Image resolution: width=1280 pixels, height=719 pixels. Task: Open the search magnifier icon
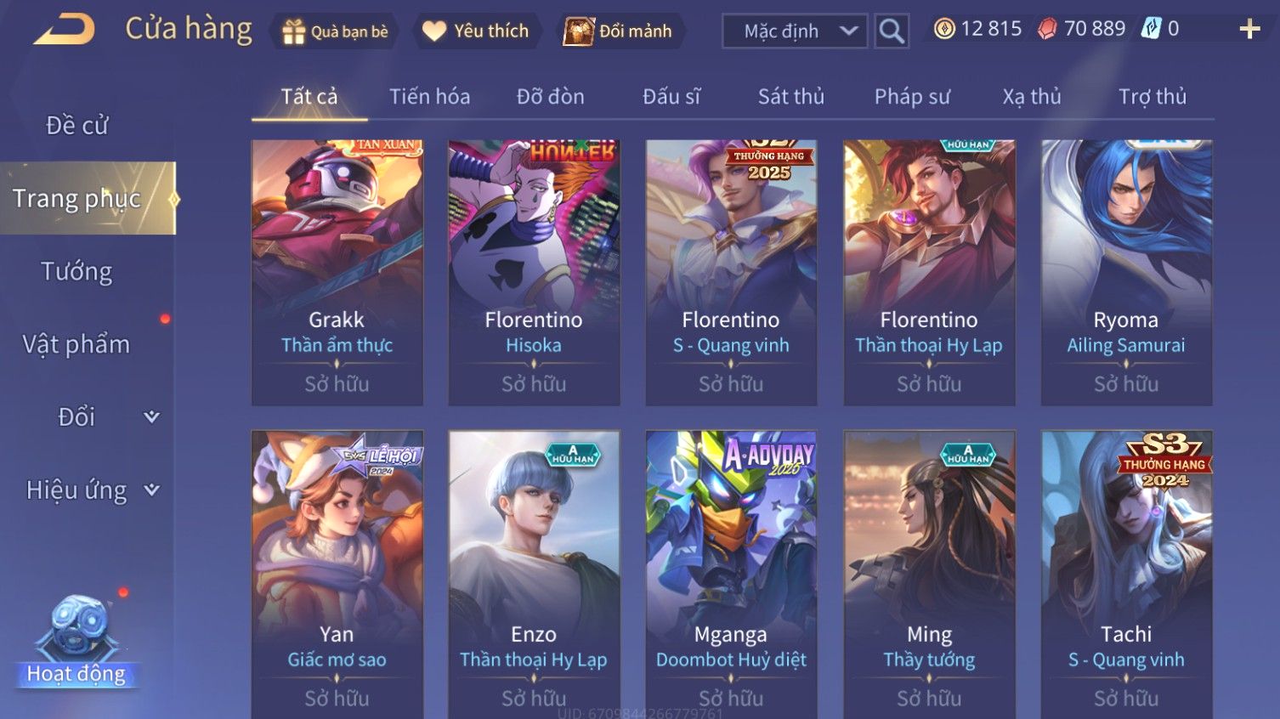coord(892,31)
